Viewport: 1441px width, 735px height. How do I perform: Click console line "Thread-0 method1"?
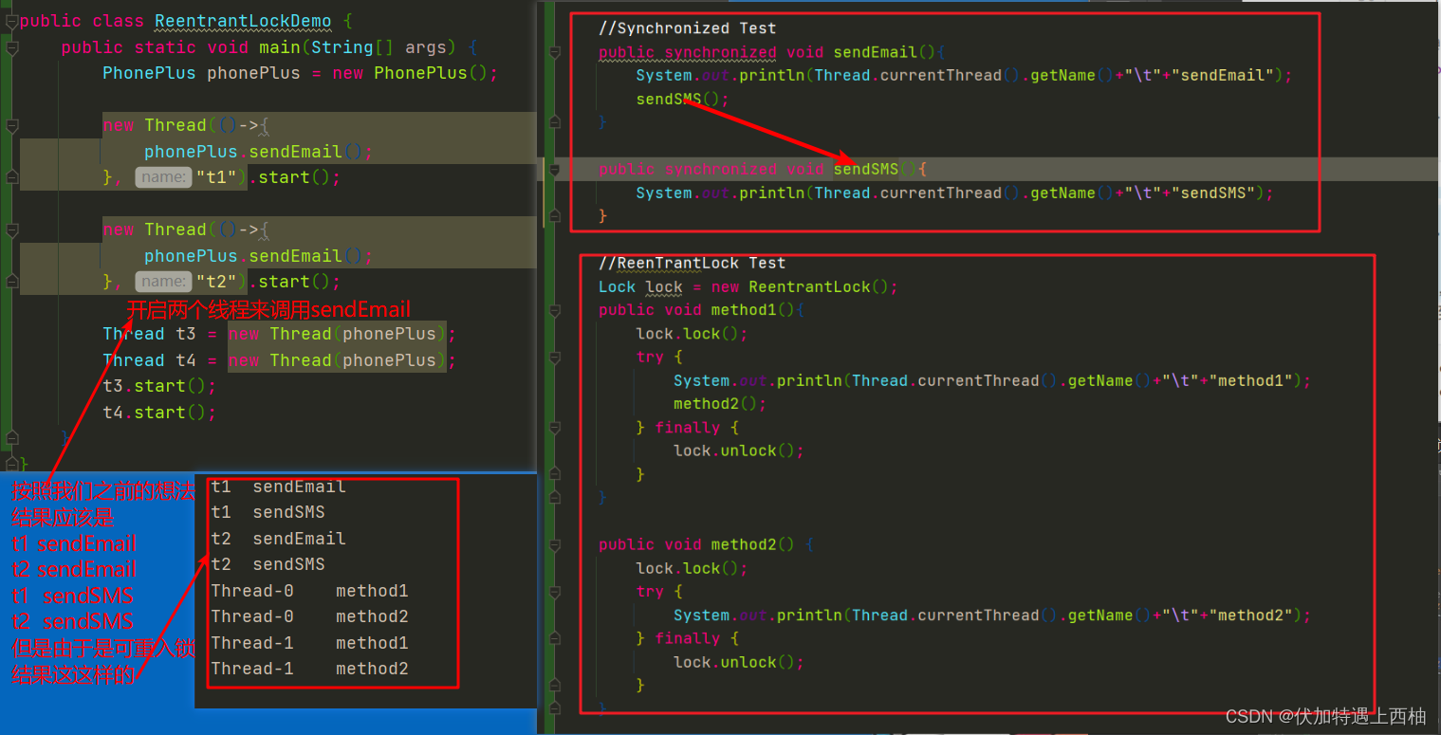pyautogui.click(x=309, y=591)
